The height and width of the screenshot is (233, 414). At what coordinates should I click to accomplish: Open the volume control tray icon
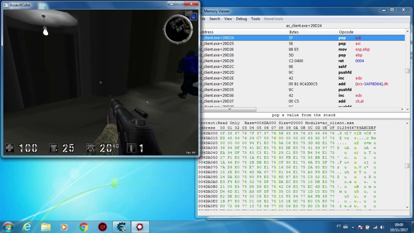(x=383, y=227)
